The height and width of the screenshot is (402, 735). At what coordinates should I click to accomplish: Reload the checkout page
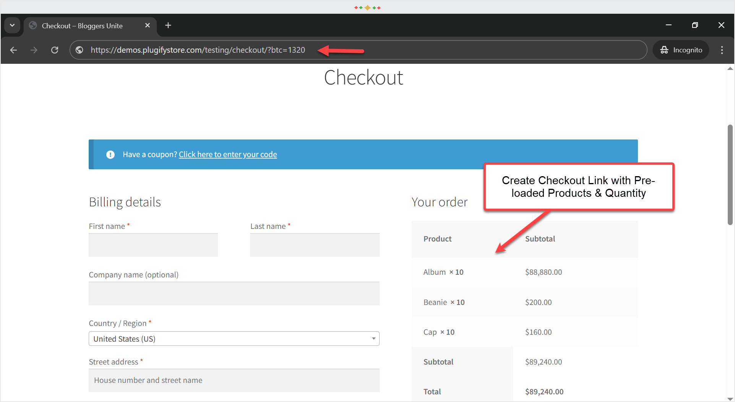tap(54, 50)
